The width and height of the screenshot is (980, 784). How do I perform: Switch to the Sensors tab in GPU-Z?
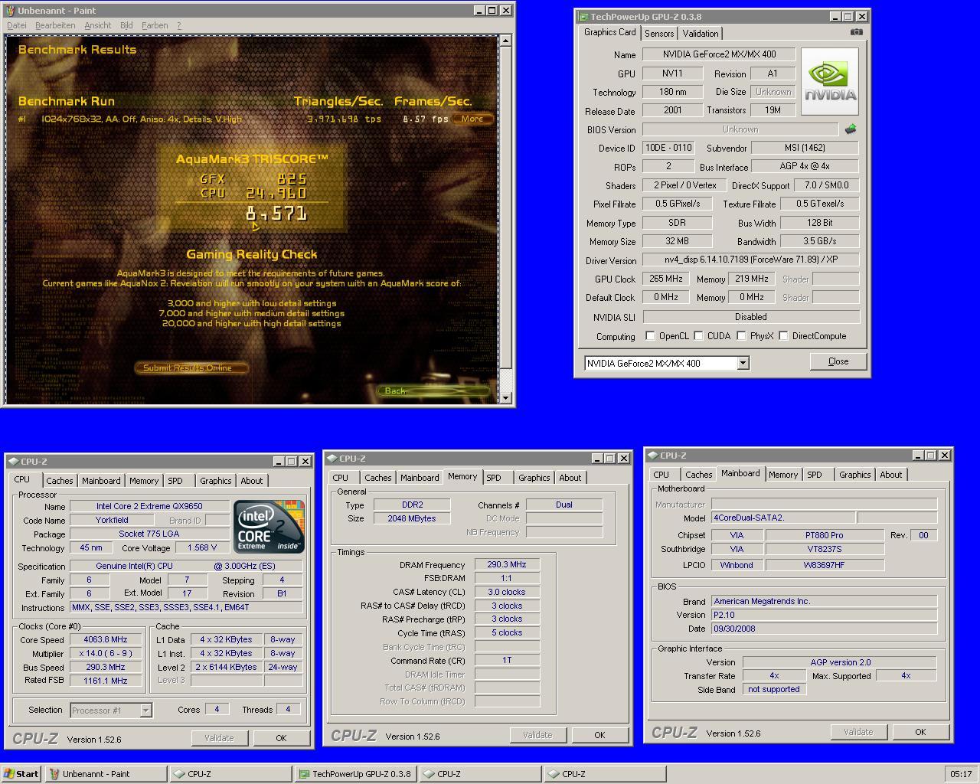[x=659, y=34]
